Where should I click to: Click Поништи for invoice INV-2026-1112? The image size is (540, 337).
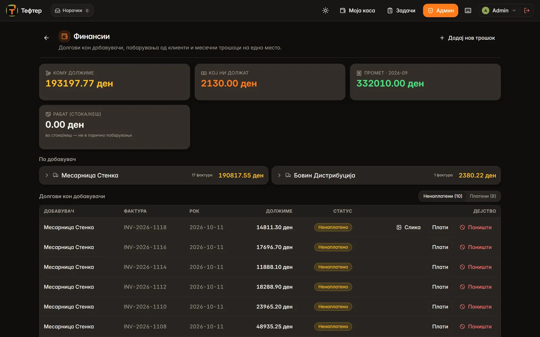tap(476, 287)
